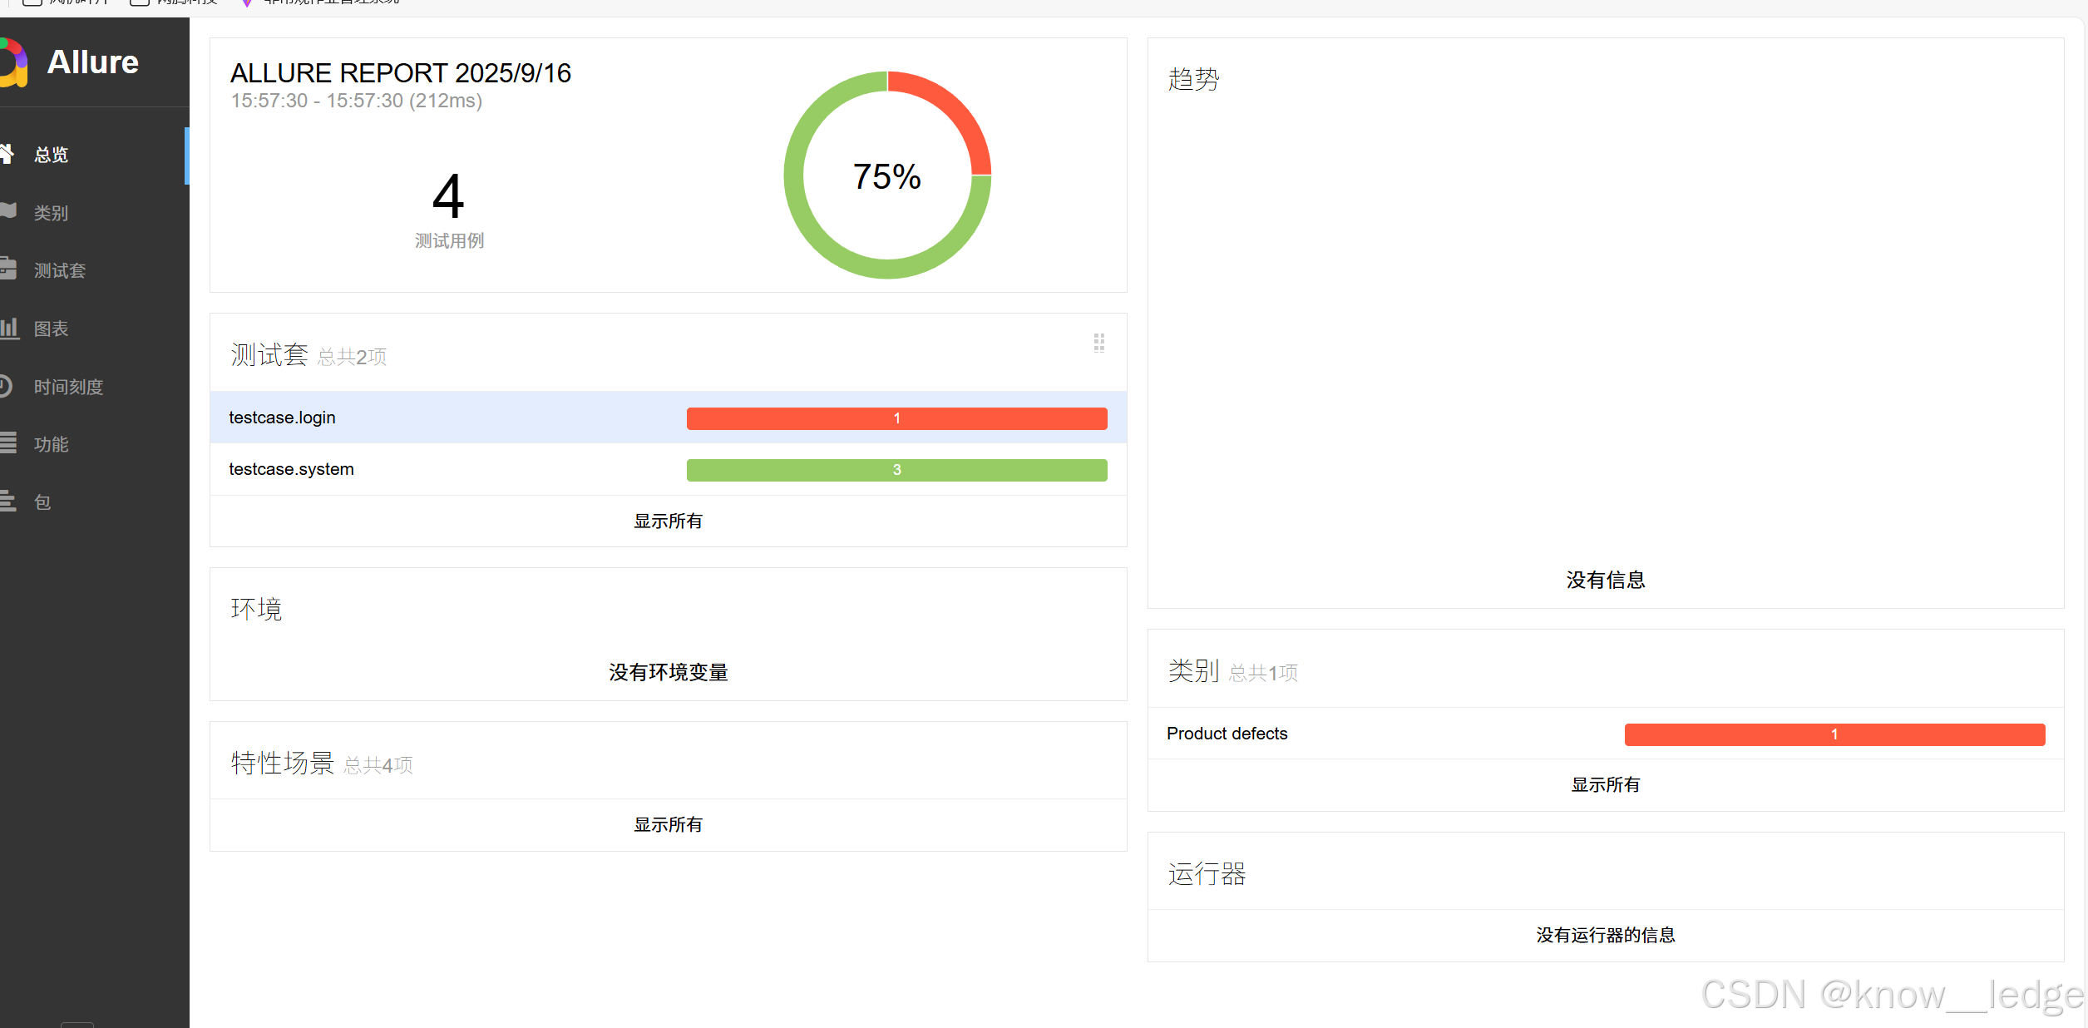
Task: Select testcase.system suite row
Action: pos(291,468)
